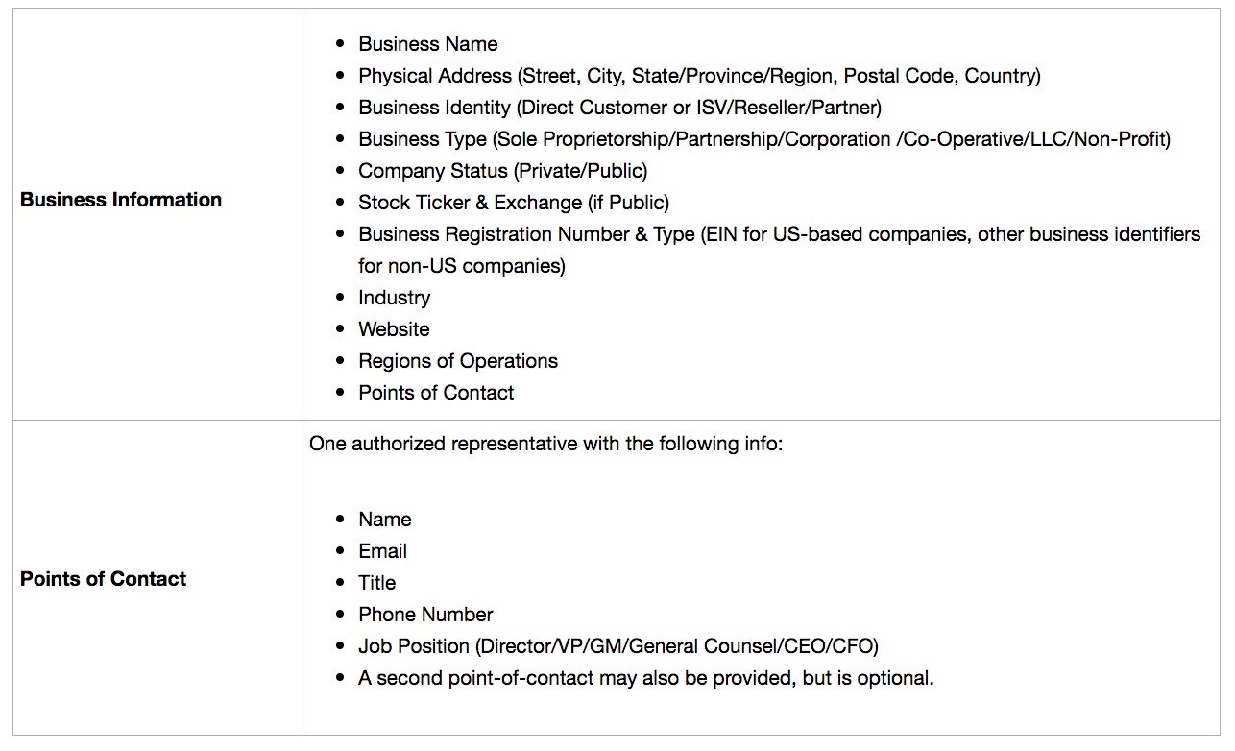1235x751 pixels.
Task: Click Company Status (Private/Public) text
Action: [503, 171]
